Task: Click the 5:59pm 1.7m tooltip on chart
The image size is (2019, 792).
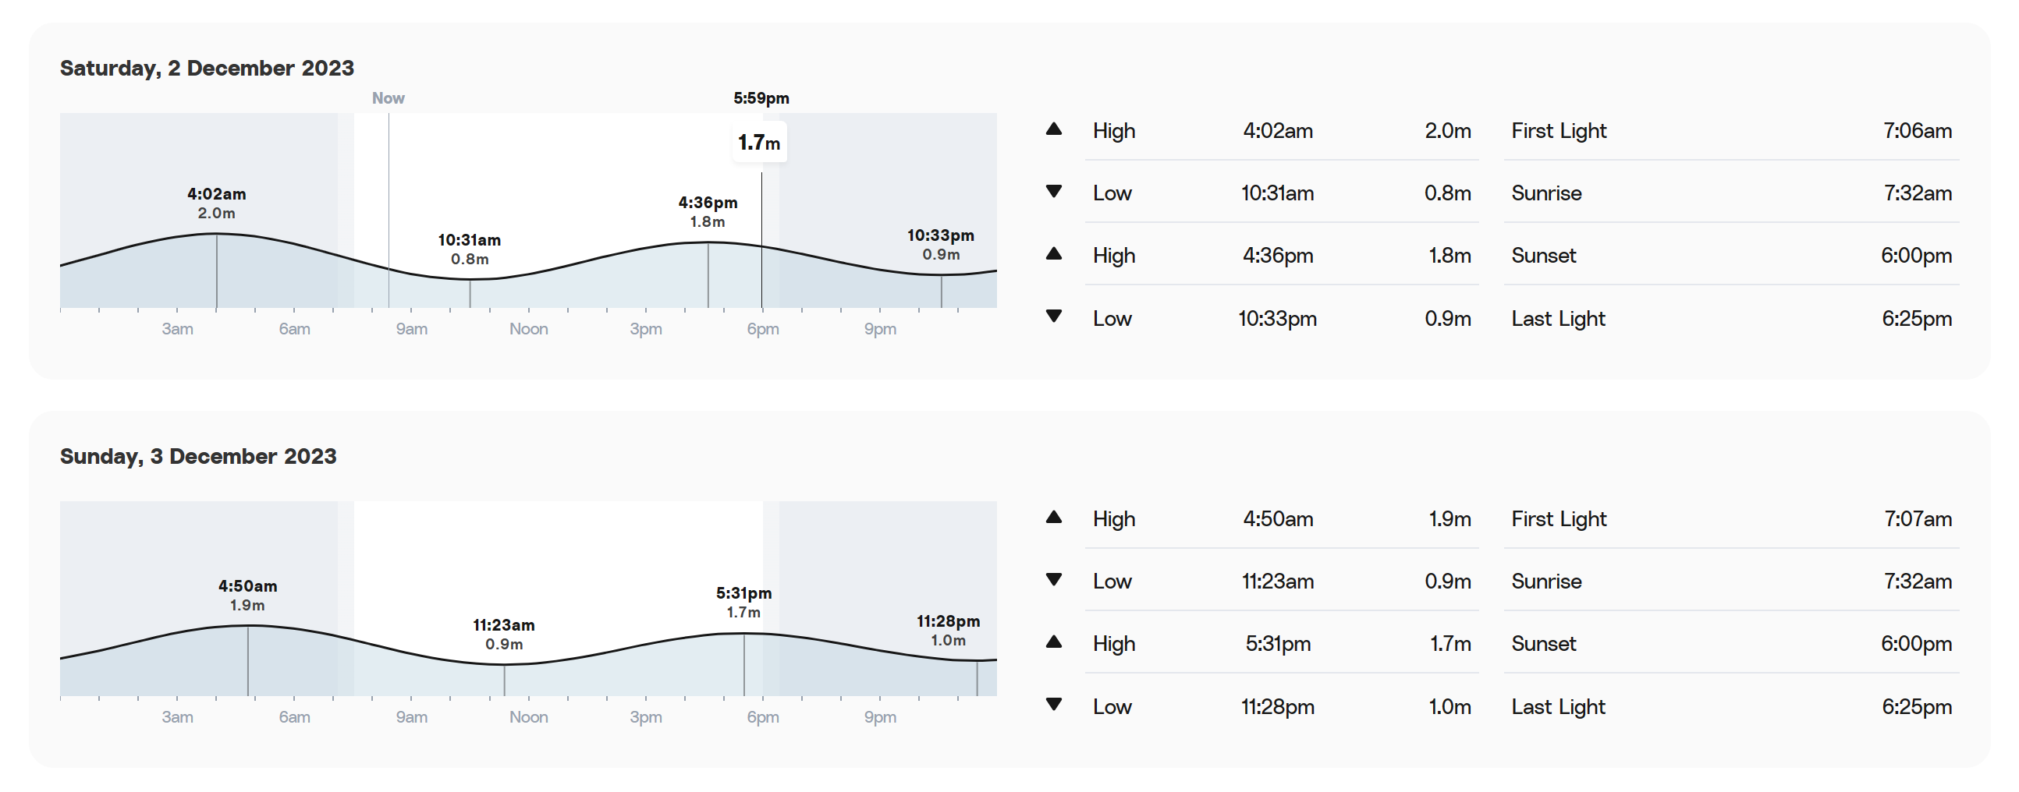Action: (760, 143)
